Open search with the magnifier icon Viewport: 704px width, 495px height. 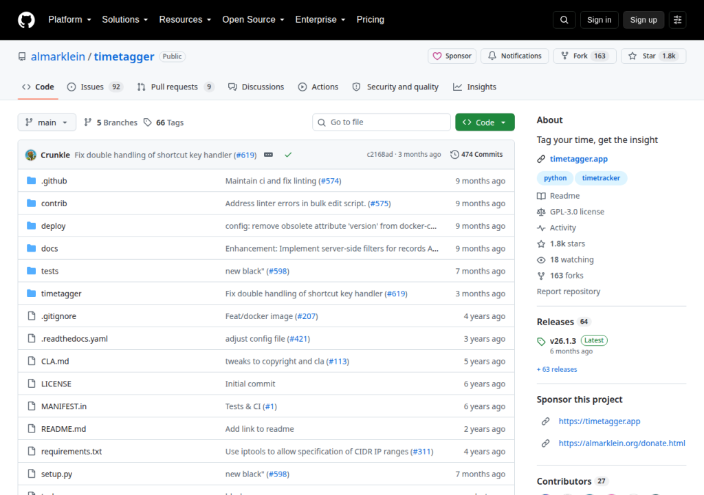(x=564, y=20)
